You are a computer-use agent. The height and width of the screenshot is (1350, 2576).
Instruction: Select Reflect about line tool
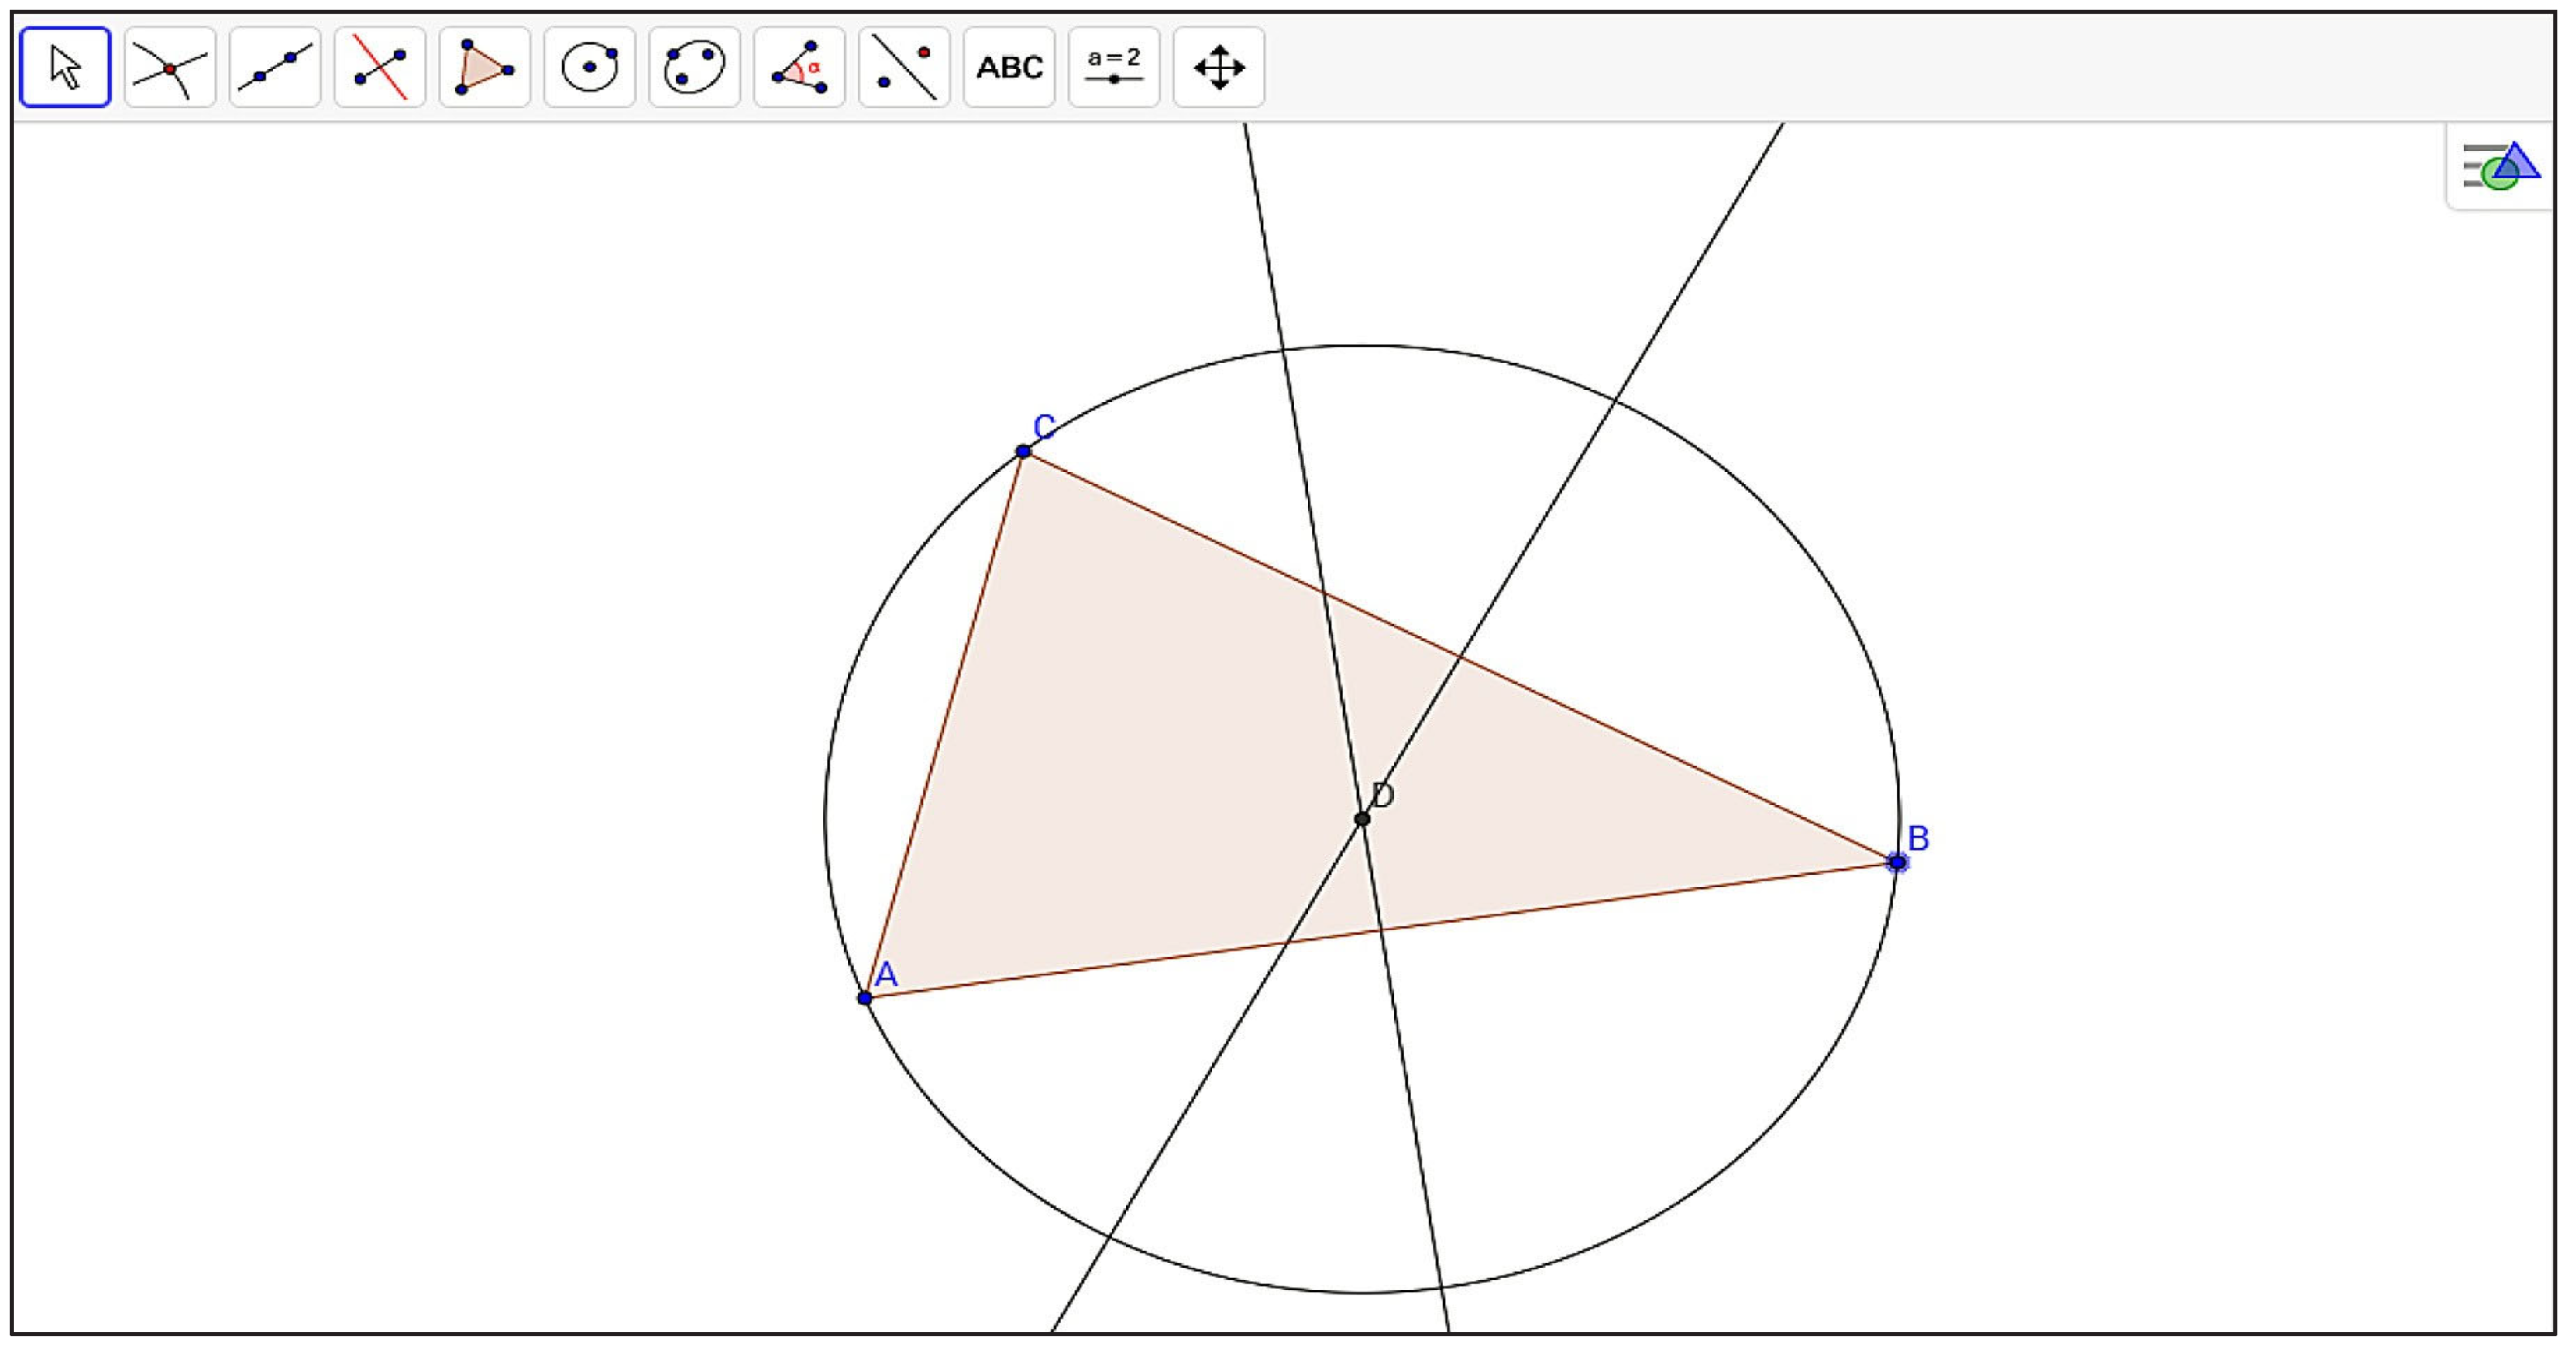(904, 68)
